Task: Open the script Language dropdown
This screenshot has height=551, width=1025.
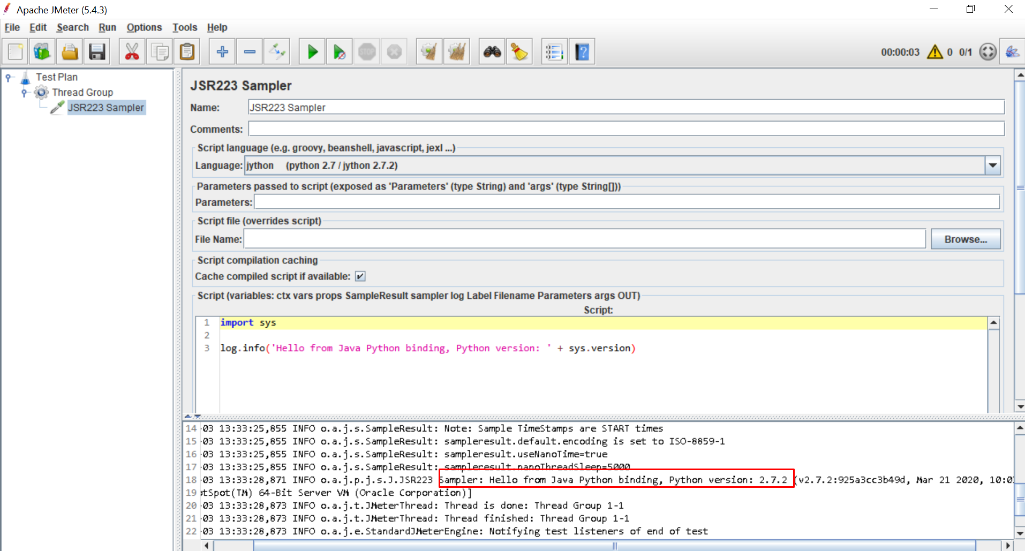Action: pos(992,165)
